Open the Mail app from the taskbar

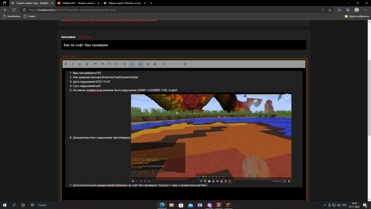click(x=190, y=205)
